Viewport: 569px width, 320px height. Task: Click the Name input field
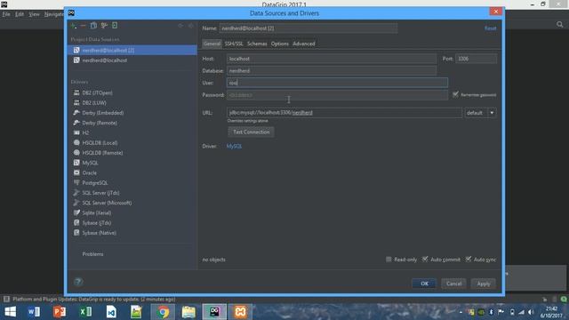pyautogui.click(x=309, y=28)
